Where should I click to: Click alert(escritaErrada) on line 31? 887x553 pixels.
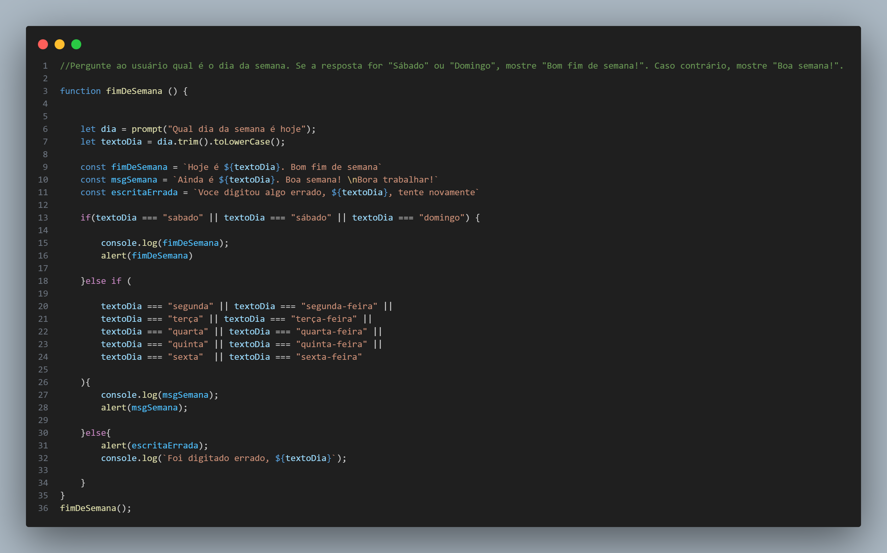[x=154, y=445]
